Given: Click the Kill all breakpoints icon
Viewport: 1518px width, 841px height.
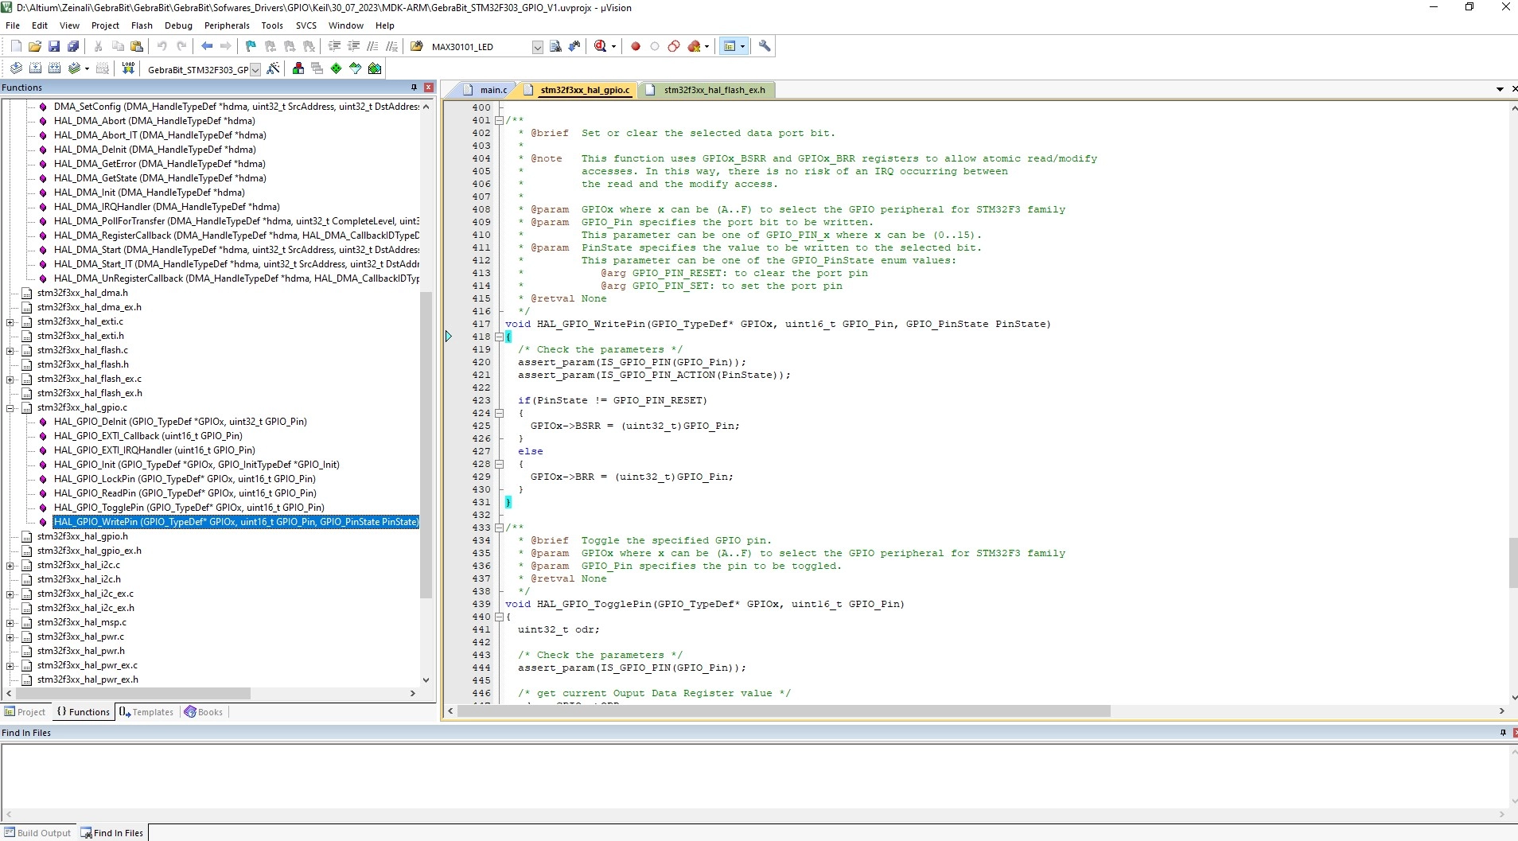Looking at the screenshot, I should pyautogui.click(x=694, y=46).
